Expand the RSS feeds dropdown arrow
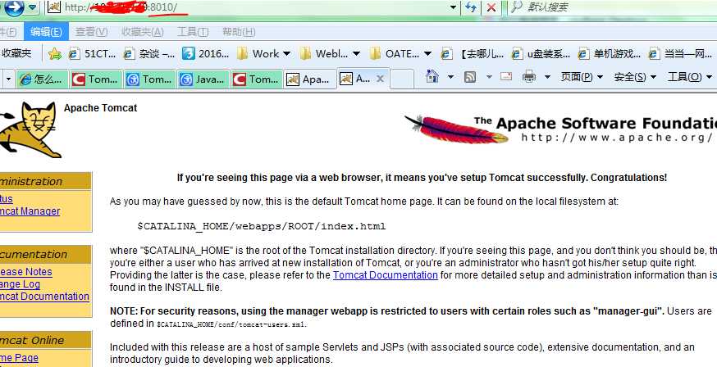This screenshot has width=717, height=367. coord(489,77)
